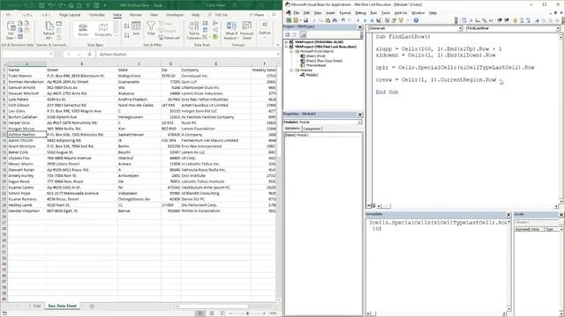Click Toggle Folders icon in Project pane
Viewport: 565px width, 317px height.
tap(303, 34)
